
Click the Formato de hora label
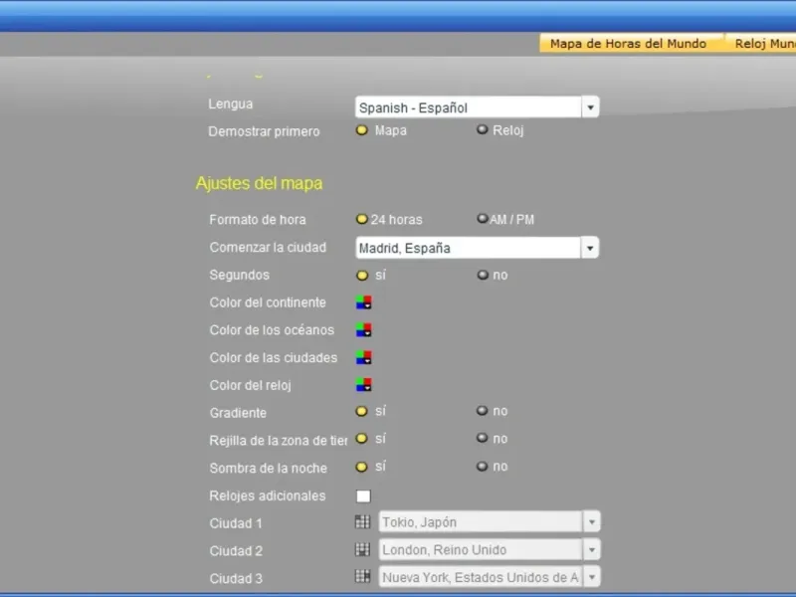(258, 220)
